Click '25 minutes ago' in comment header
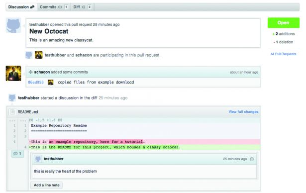 pos(235,159)
